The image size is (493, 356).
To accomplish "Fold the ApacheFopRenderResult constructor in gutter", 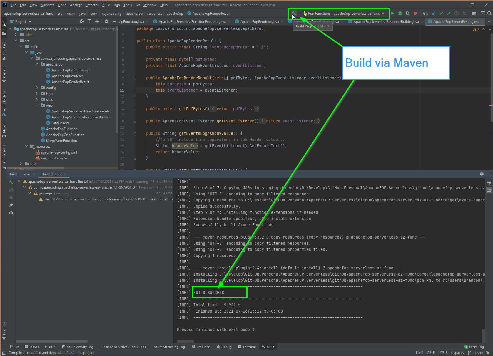I will [x=135, y=78].
